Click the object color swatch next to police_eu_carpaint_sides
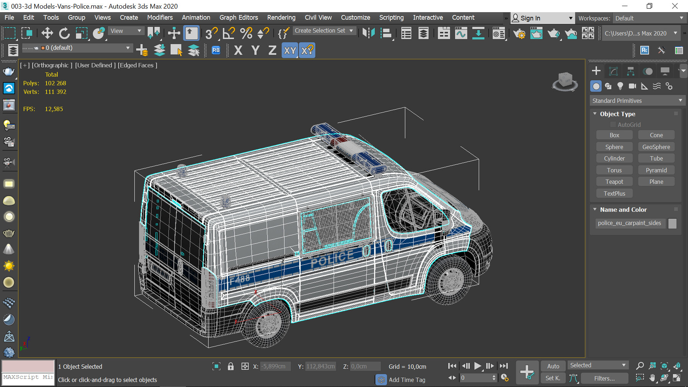 point(672,223)
